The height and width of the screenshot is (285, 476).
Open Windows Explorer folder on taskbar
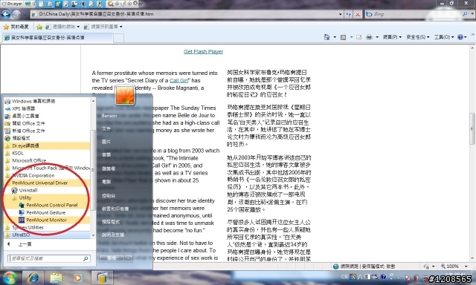point(56,278)
